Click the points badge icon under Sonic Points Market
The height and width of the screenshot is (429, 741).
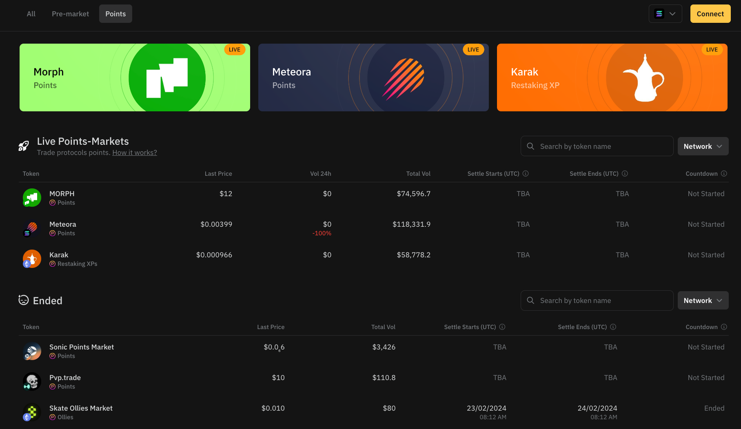(x=52, y=356)
